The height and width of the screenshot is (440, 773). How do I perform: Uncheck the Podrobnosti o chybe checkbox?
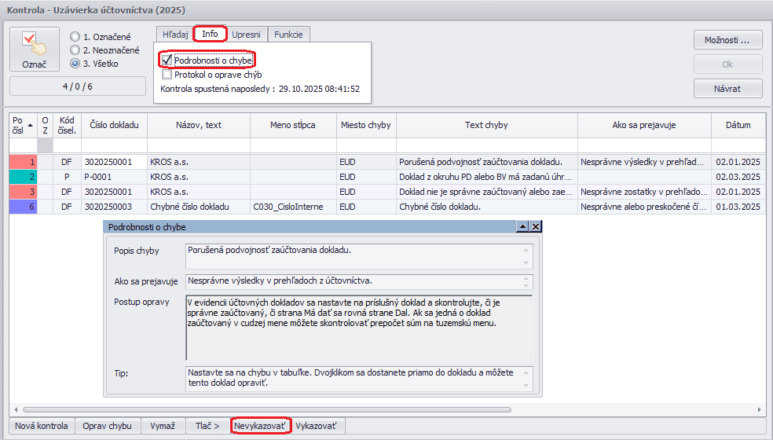[167, 60]
